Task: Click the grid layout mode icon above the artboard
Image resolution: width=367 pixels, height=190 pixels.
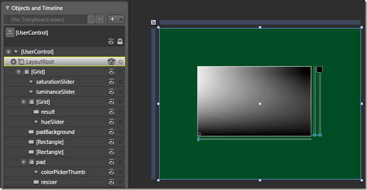Action: (x=153, y=22)
